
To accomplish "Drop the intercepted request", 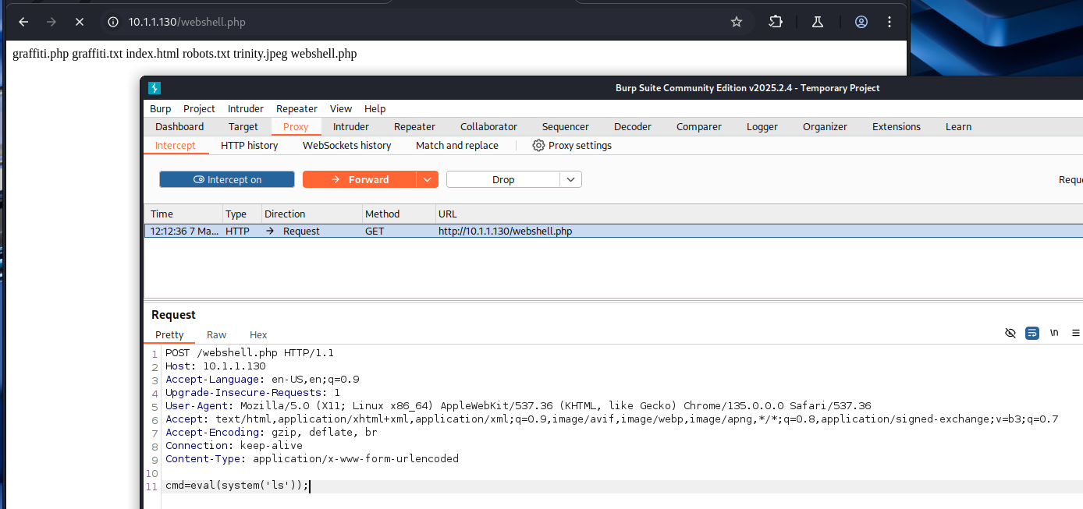I will point(503,179).
